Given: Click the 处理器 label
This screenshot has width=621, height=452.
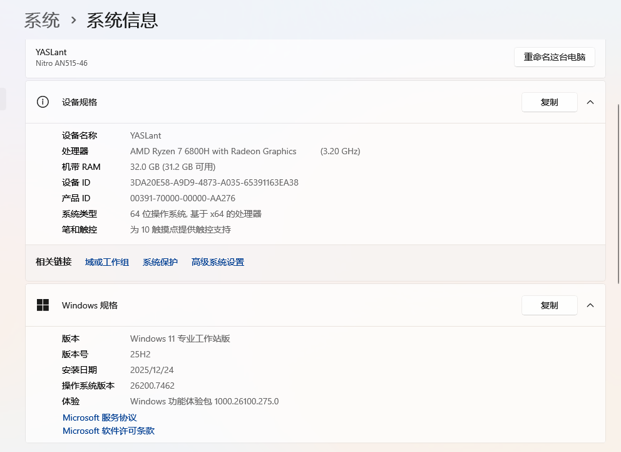Looking at the screenshot, I should click(75, 151).
